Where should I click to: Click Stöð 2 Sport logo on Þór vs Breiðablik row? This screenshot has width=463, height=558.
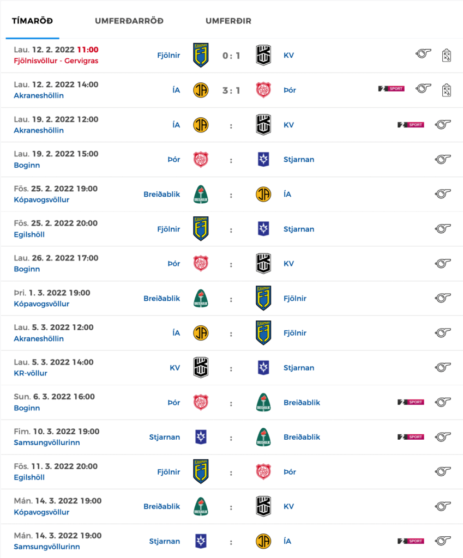pos(411,402)
